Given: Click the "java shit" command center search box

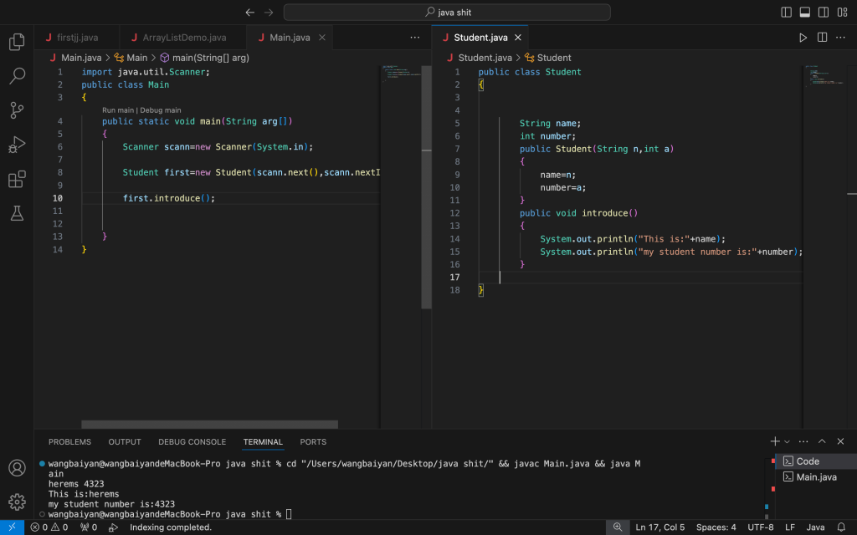Looking at the screenshot, I should point(447,13).
